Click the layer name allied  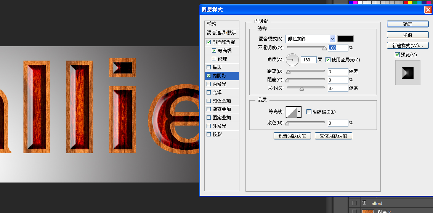tap(377, 203)
